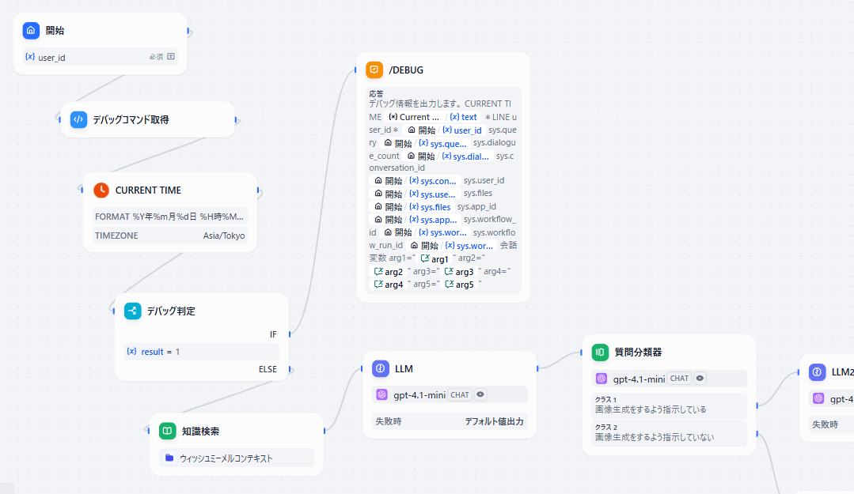Click the 知識検索 node output handle
Viewport: 854px width, 494px height.
tap(325, 431)
